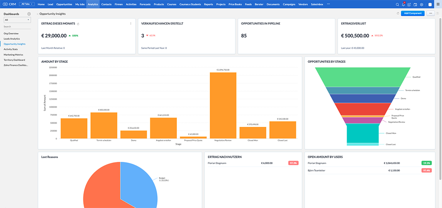Open the more tabs ellipsis in navigation
The height and width of the screenshot is (208, 442).
[328, 4]
